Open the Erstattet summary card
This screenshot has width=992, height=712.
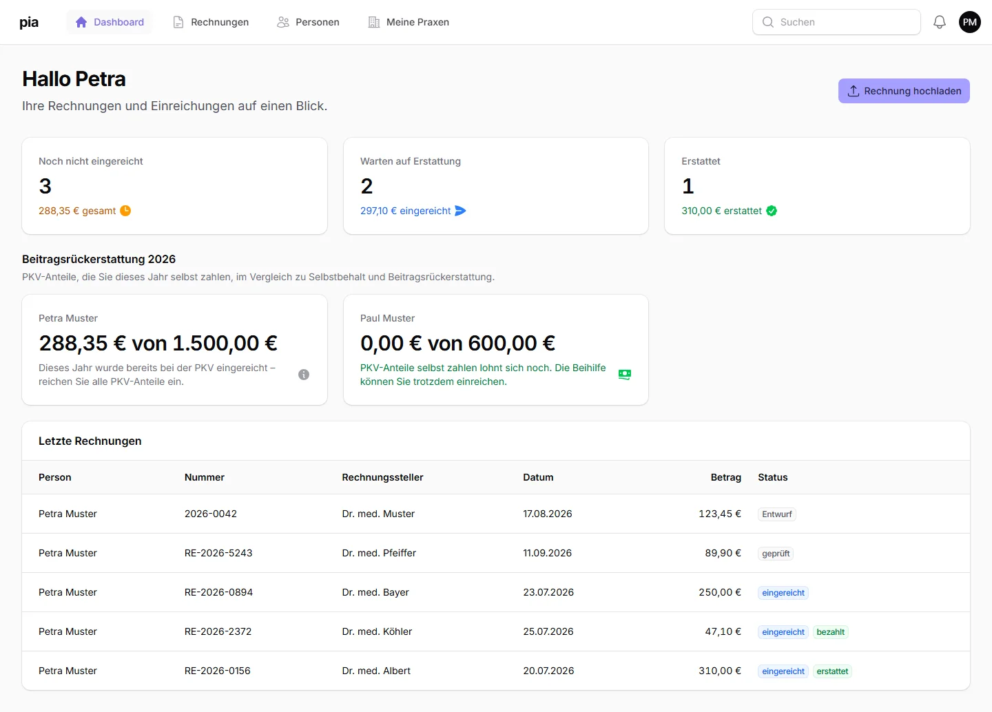(x=817, y=186)
